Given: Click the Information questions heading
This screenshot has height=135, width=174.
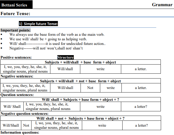Looking at the screenshot, I should [20, 132].
